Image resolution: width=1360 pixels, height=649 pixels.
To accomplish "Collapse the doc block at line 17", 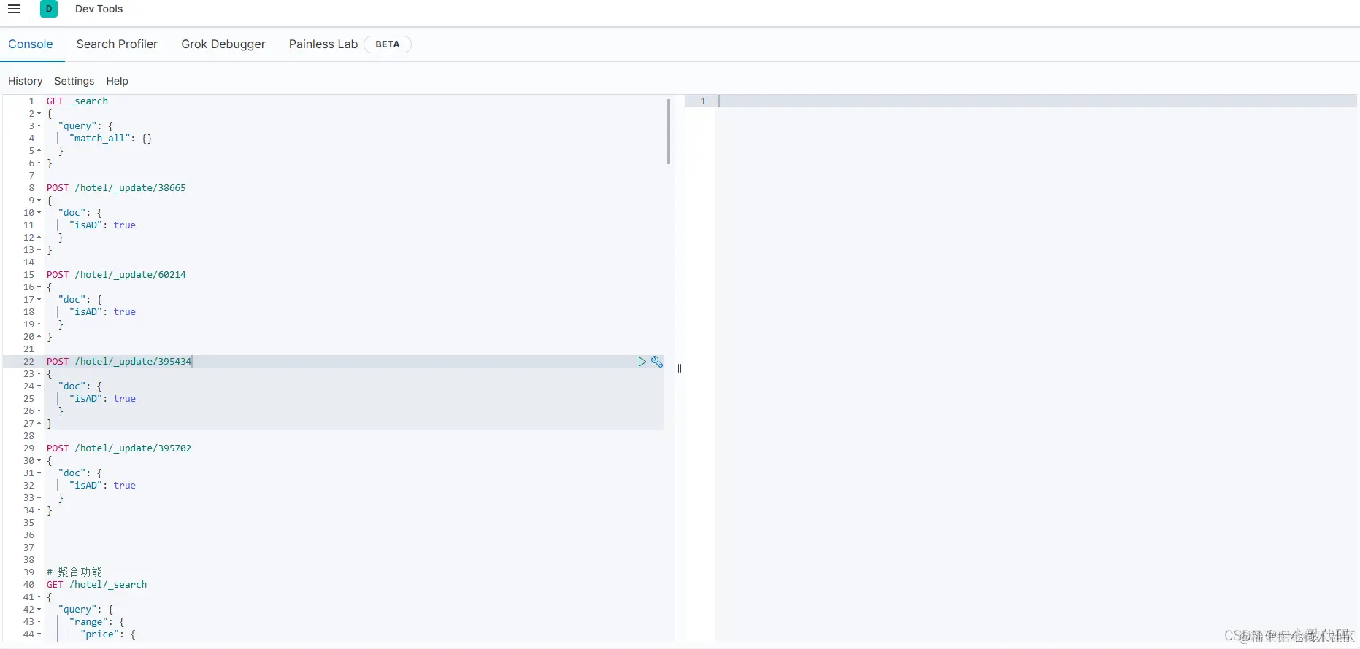I will click(x=39, y=300).
